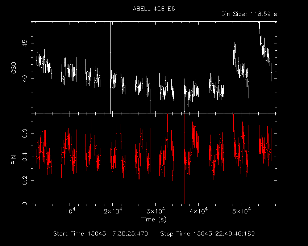Image resolution: width=308 pixels, height=246 pixels.
Task: Click the tall white GSO error bar near 2×10^4
Action: [x=110, y=68]
